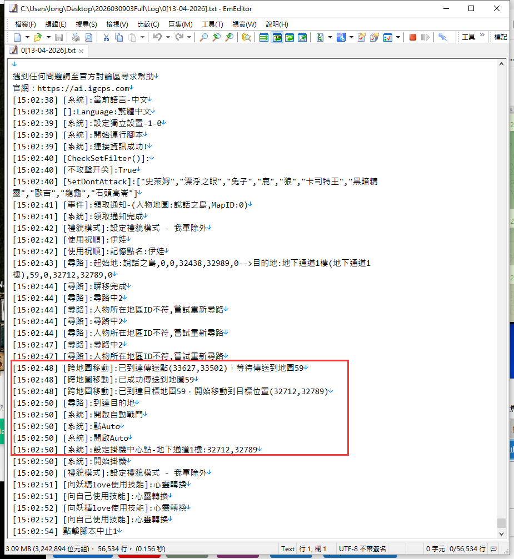The width and height of the screenshot is (514, 559).
Task: Click the scroll up arrow of the vertical scrollbar
Action: click(502, 64)
